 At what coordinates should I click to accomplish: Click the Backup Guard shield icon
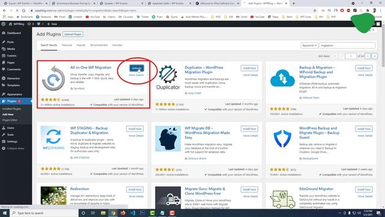pyautogui.click(x=282, y=139)
